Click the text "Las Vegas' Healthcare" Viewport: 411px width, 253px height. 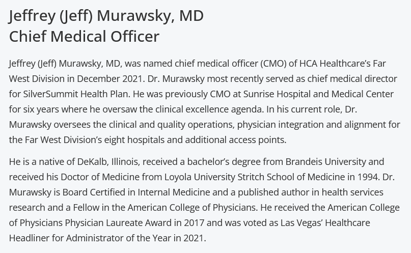tap(325, 222)
